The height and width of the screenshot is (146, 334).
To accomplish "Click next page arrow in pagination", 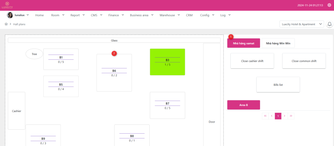I will click(284, 116).
